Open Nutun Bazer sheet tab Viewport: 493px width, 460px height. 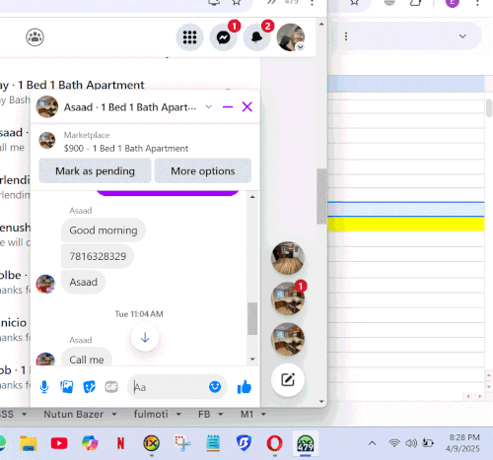click(x=74, y=414)
